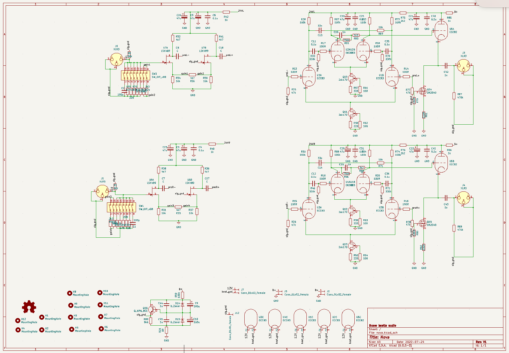Select the J4 XLR3 connector symbol
The height and width of the screenshot is (353, 509).
click(464, 198)
